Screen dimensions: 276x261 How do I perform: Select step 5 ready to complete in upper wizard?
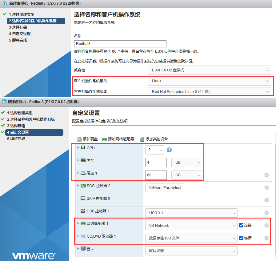[x=18, y=40]
